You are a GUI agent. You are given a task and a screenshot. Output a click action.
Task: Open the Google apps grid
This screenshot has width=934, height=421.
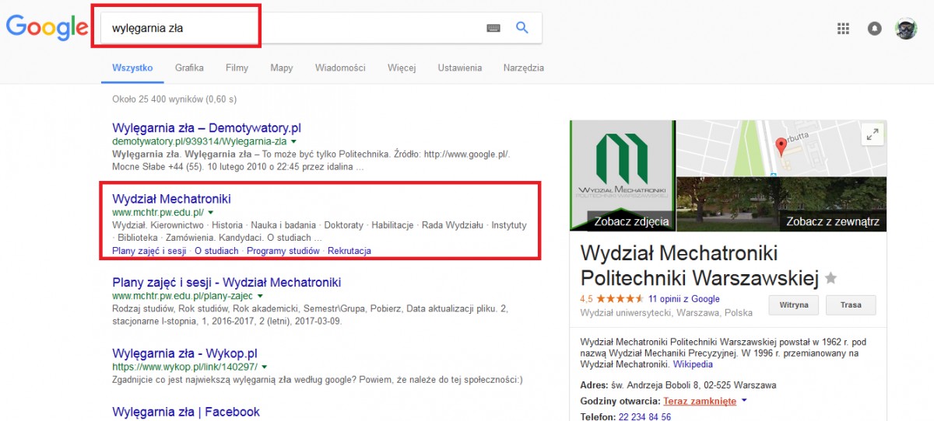(x=843, y=29)
